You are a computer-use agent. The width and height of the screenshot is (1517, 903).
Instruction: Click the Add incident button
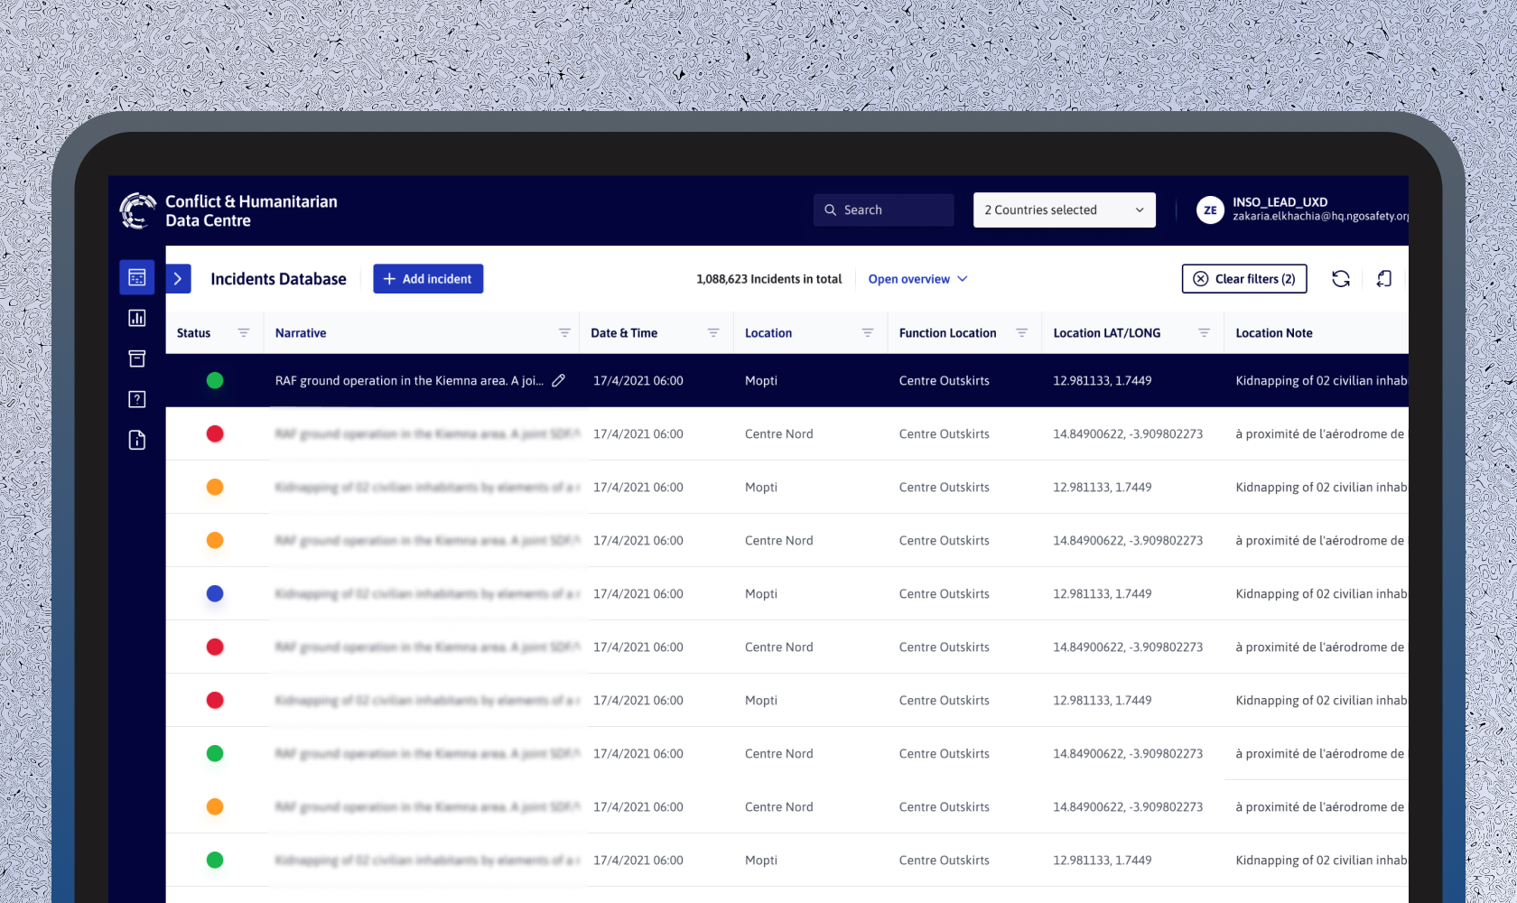[x=428, y=279]
